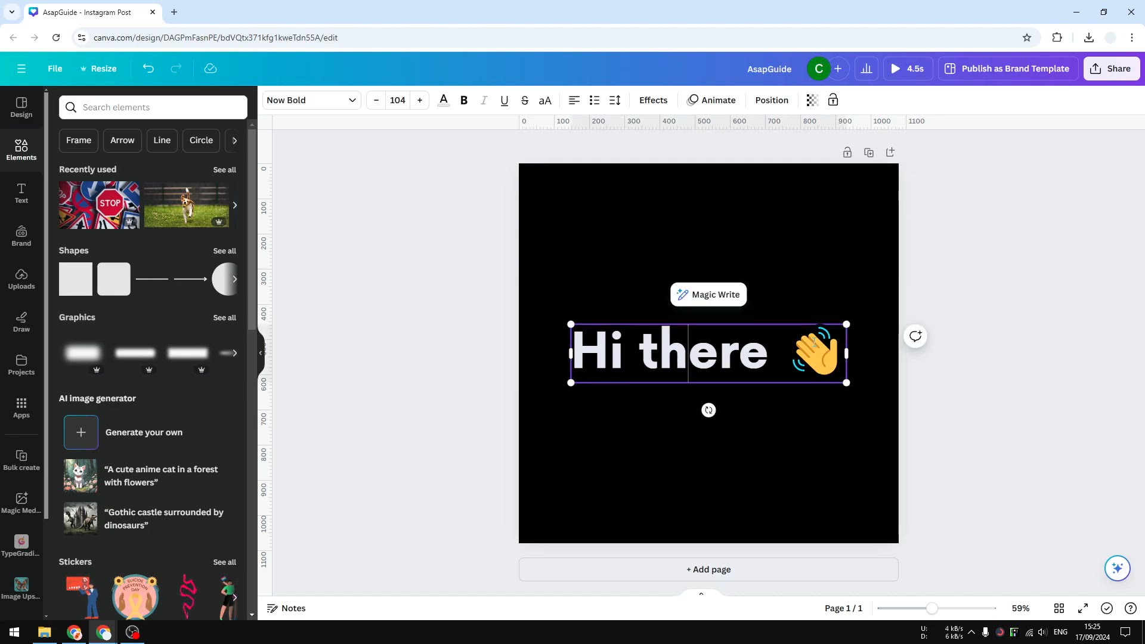Image resolution: width=1145 pixels, height=644 pixels.
Task: Open TypeGradient app in sidebar
Action: coord(21,546)
